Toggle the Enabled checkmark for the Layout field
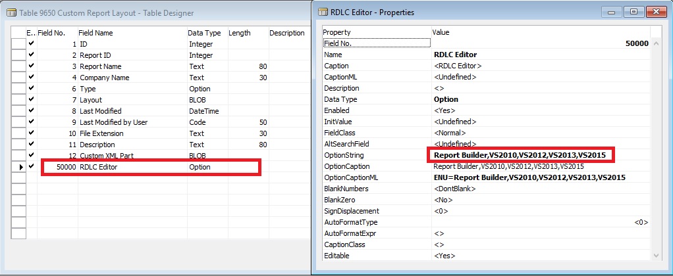The width and height of the screenshot is (673, 276). (31, 100)
